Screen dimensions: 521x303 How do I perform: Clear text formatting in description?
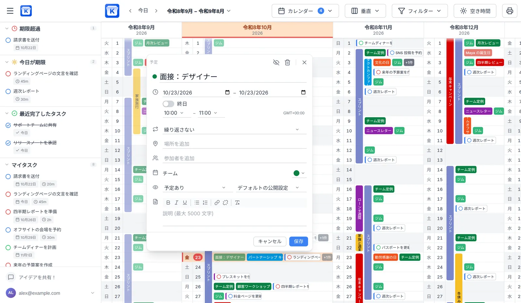pos(237,203)
